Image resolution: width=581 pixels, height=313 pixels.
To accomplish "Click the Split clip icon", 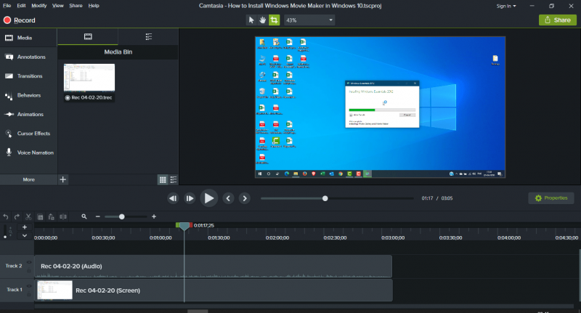I will pos(63,216).
